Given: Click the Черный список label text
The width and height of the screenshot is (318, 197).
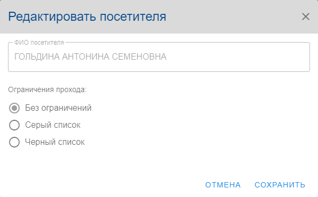Looking at the screenshot, I should [55, 142].
